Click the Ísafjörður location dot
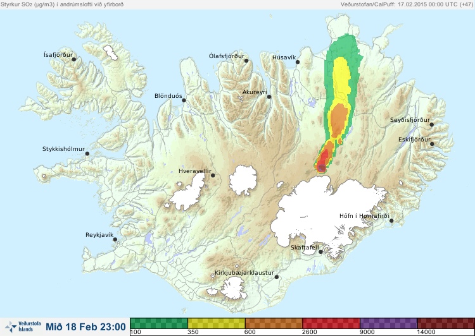475x336 pixels. click(73, 59)
